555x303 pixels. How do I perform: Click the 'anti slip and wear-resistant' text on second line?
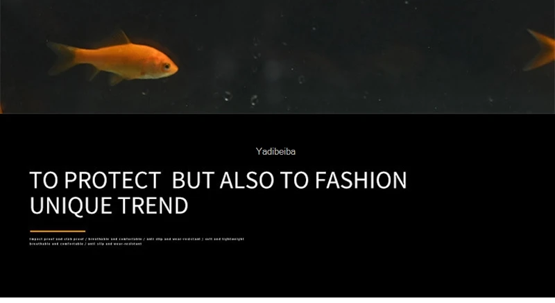(x=115, y=243)
